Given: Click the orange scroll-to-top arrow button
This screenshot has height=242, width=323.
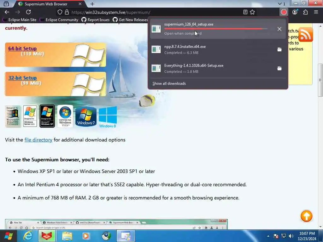Looking at the screenshot, I should [x=307, y=216].
